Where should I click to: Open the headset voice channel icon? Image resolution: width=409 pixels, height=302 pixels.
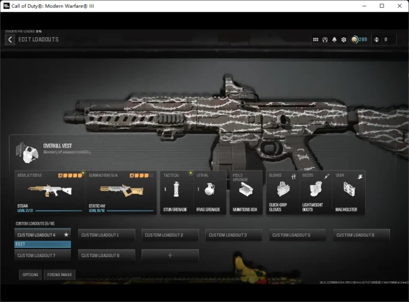(324, 40)
